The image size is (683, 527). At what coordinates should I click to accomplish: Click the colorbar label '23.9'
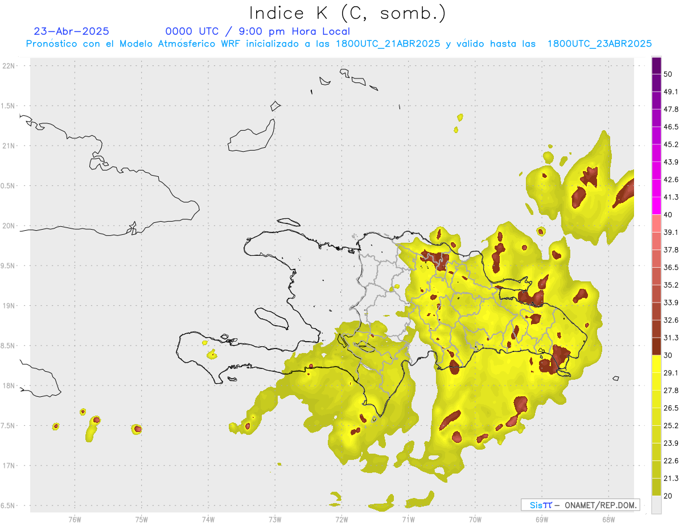670,443
